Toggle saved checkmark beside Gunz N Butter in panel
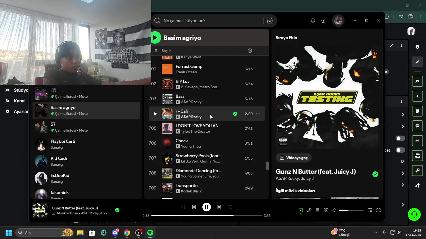Viewport: 426px width, 239px height. (x=375, y=174)
